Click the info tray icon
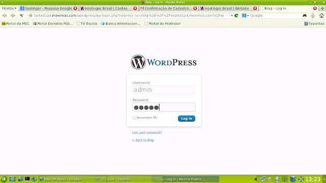 pos(284,179)
